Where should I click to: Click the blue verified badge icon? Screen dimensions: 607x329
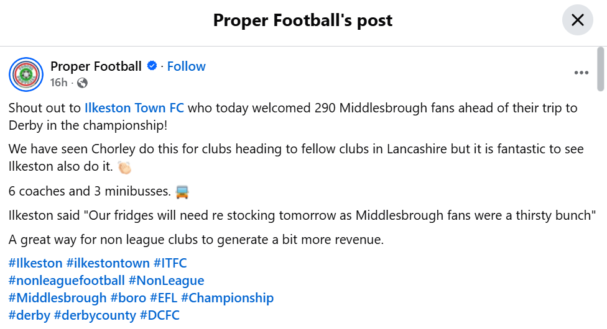pos(152,66)
